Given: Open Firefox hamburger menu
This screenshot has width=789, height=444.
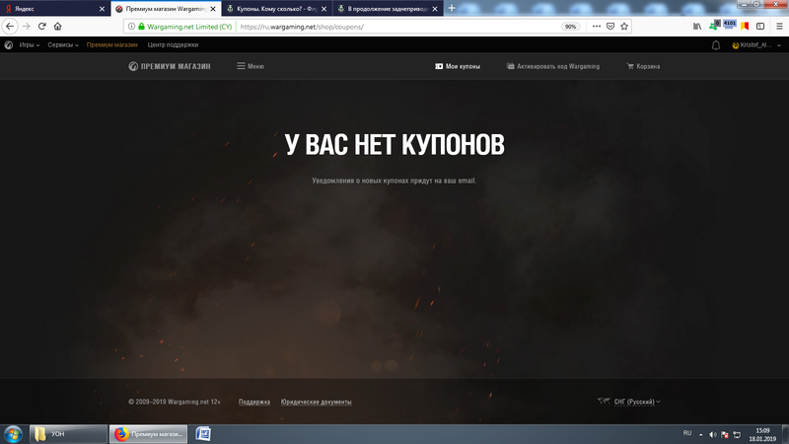Looking at the screenshot, I should (x=779, y=27).
